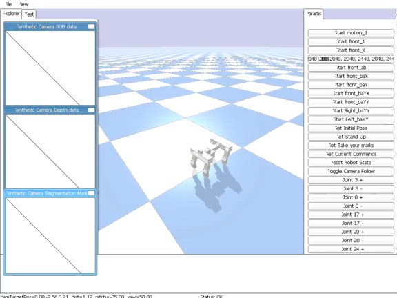This screenshot has height=298, width=397.
Task: Switch to the Explorer tab
Action: click(x=11, y=14)
